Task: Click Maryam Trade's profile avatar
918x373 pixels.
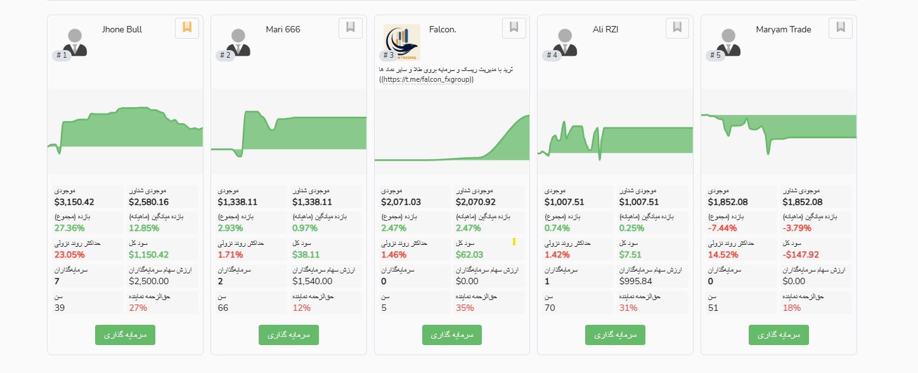Action: coord(728,42)
